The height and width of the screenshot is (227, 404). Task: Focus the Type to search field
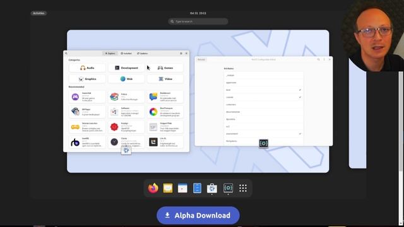pyautogui.click(x=198, y=21)
